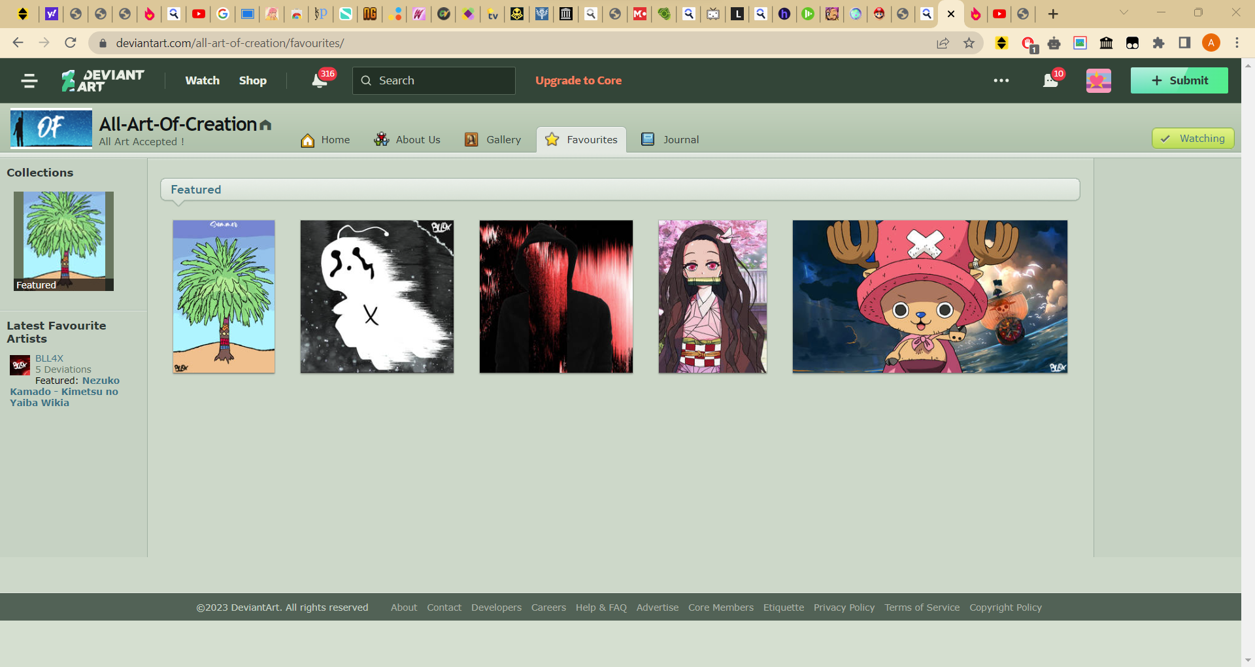Open BLL4X artist profile link
The height and width of the screenshot is (667, 1255).
[49, 358]
